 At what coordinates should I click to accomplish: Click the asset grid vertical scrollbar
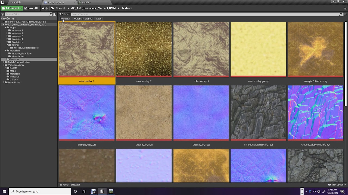coord(346,64)
